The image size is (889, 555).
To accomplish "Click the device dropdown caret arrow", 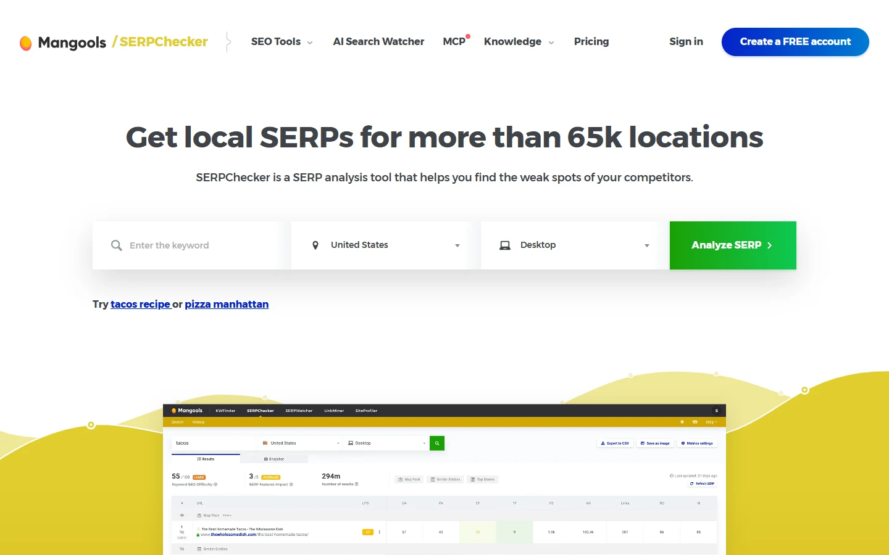I will point(647,245).
